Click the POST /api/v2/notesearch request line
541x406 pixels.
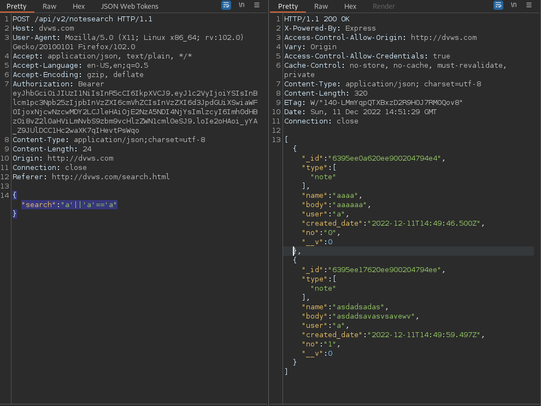pyautogui.click(x=83, y=19)
